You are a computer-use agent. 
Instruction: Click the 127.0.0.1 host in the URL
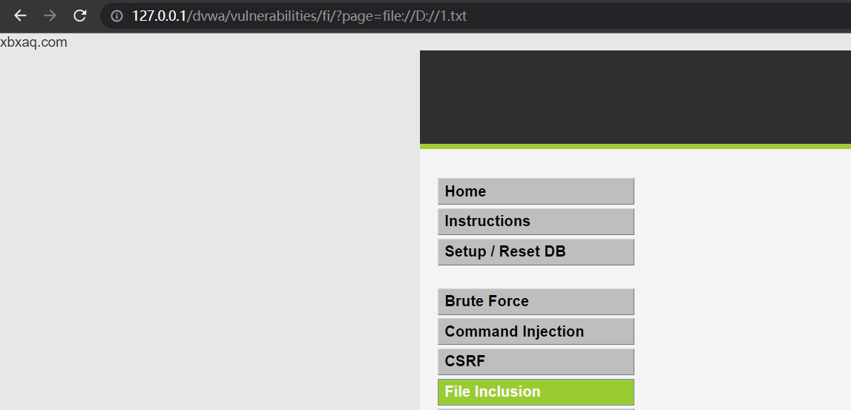(159, 16)
